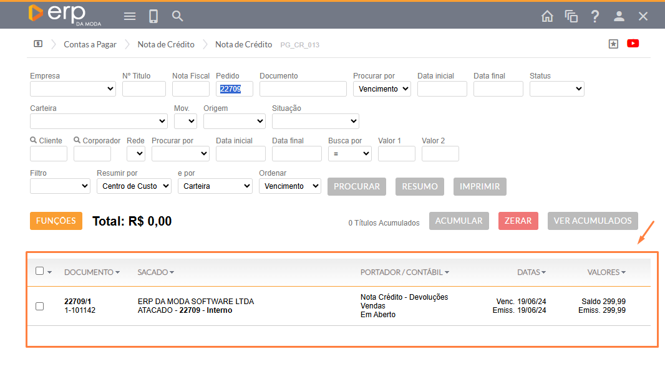Mark page as favorite star icon
Image resolution: width=665 pixels, height=382 pixels.
(613, 44)
